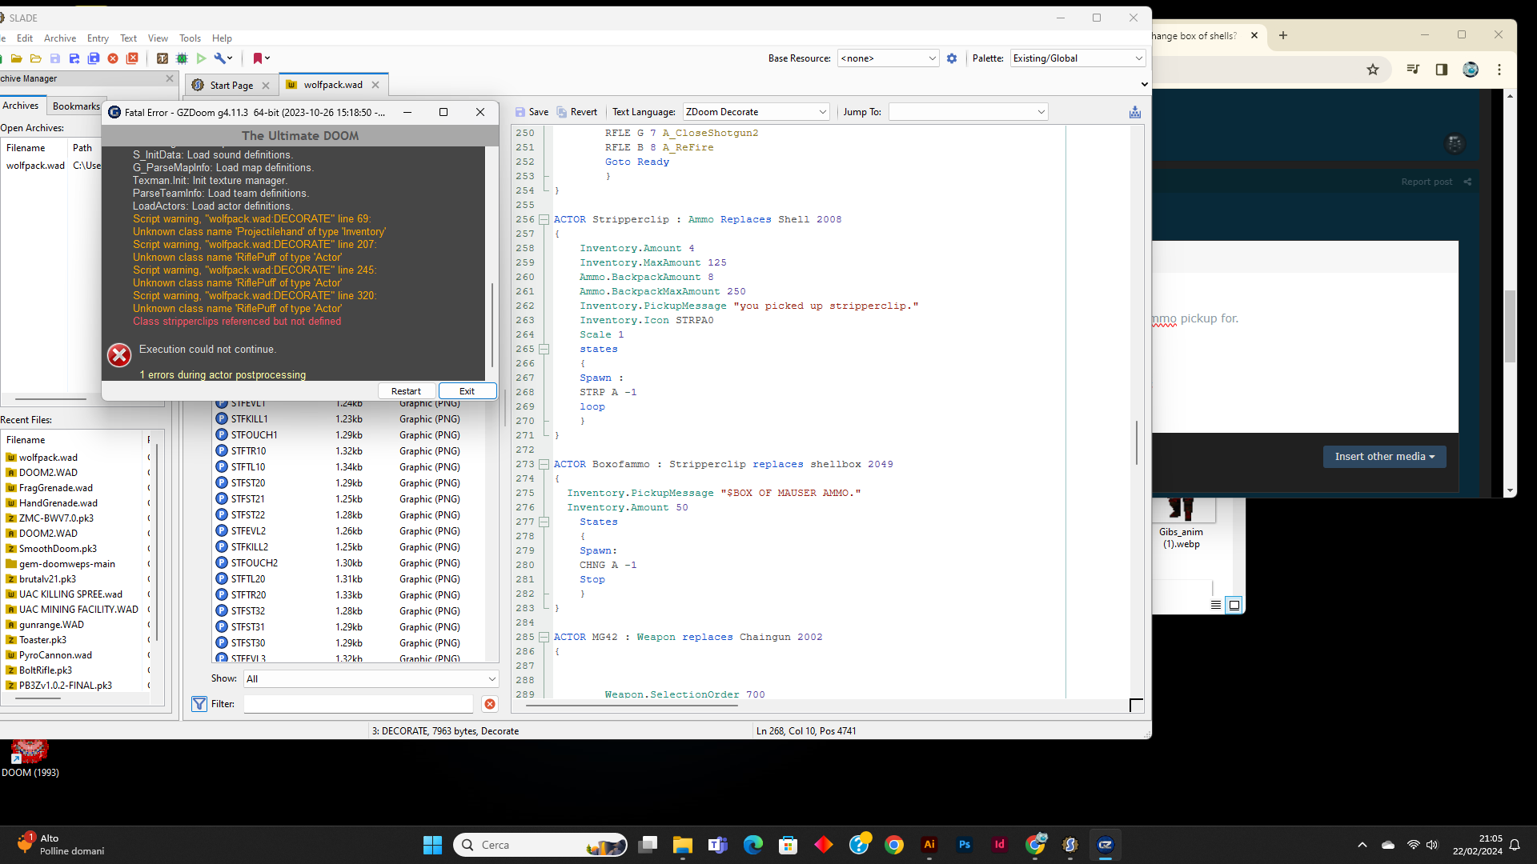Open the wrench maintenance tools dropdown
This screenshot has width=1537, height=864.
(x=223, y=58)
